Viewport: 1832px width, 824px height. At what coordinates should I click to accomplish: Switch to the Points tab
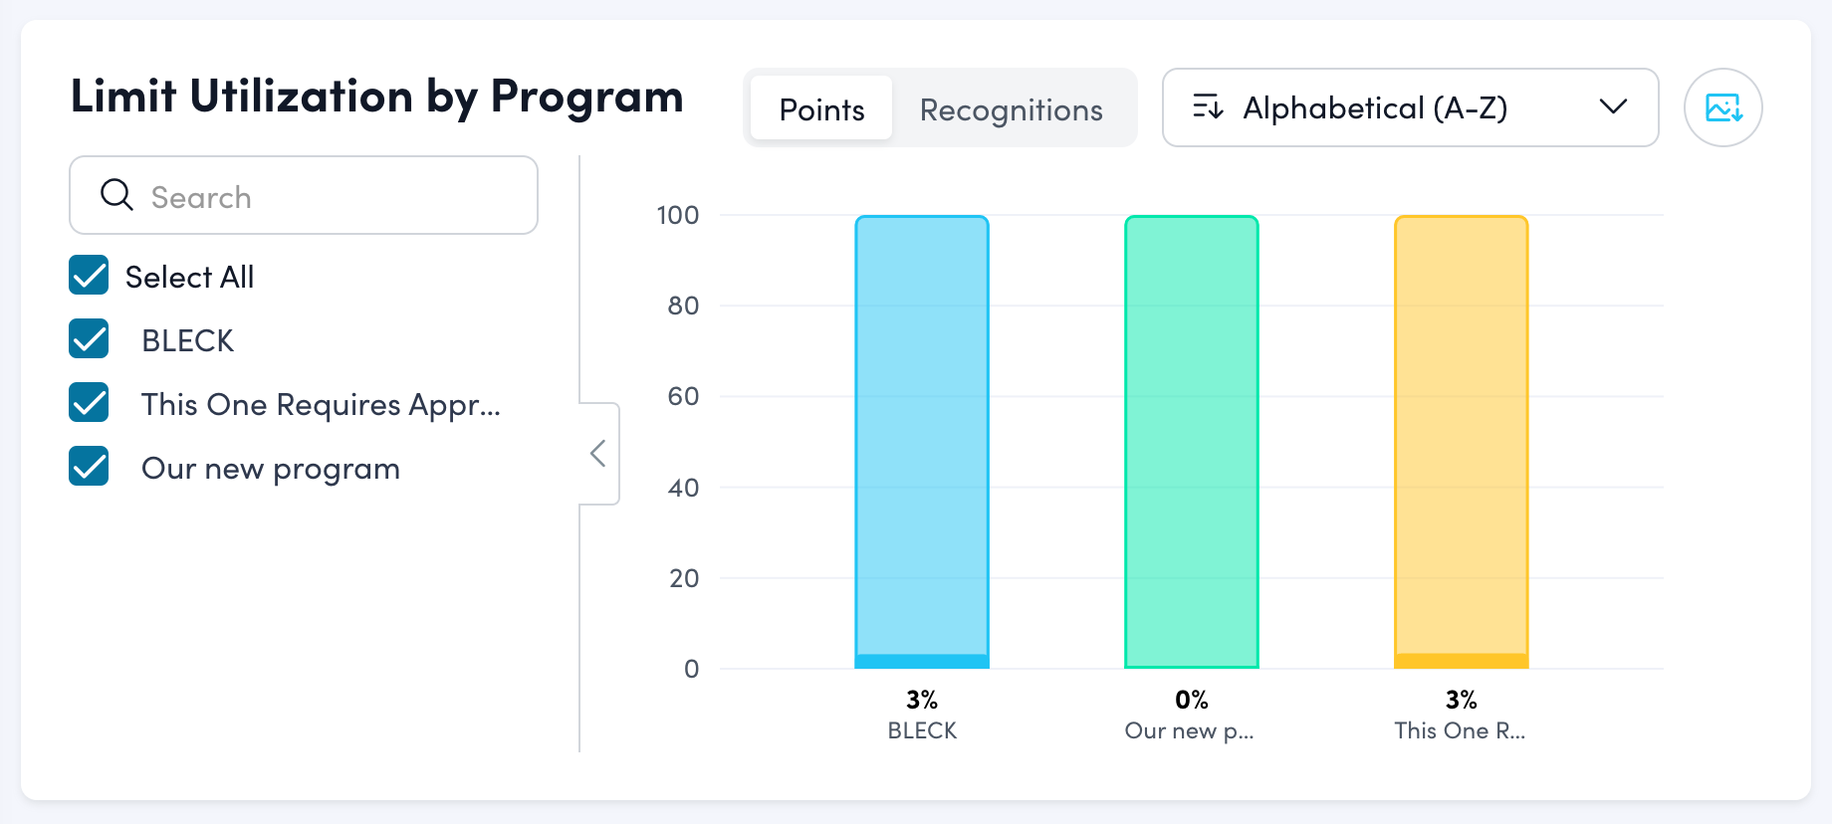click(821, 108)
